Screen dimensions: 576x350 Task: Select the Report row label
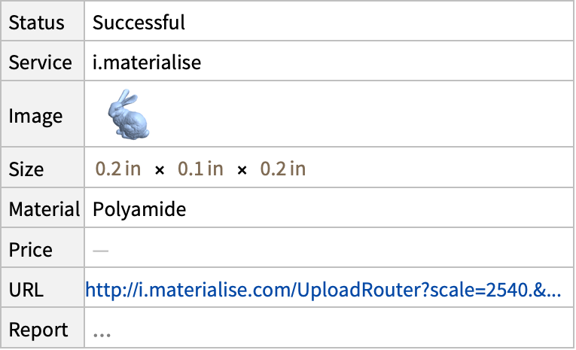(x=38, y=330)
